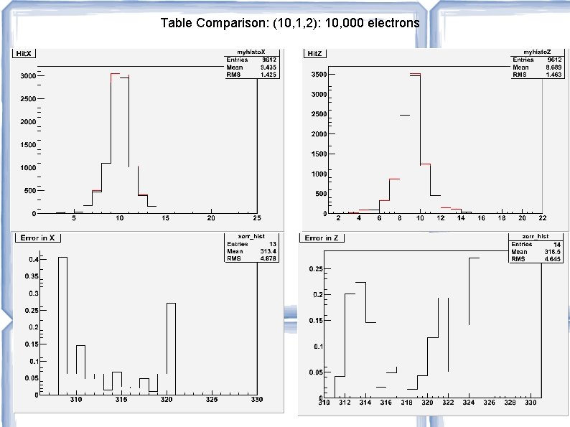Click RMS 1.463 in myhistoZ stats
570x427 pixels.
(537, 75)
